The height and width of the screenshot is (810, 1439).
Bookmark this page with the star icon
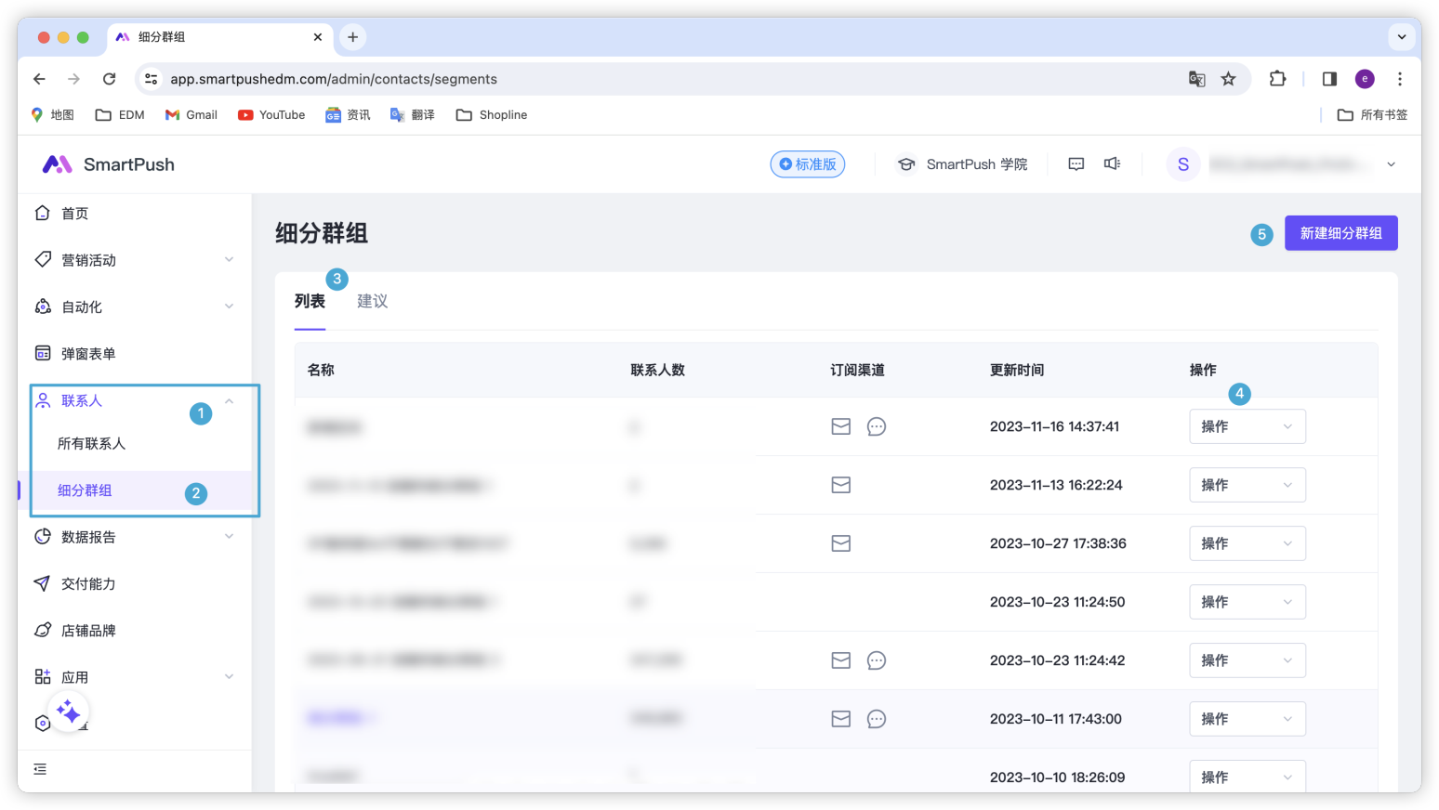[x=1228, y=79]
